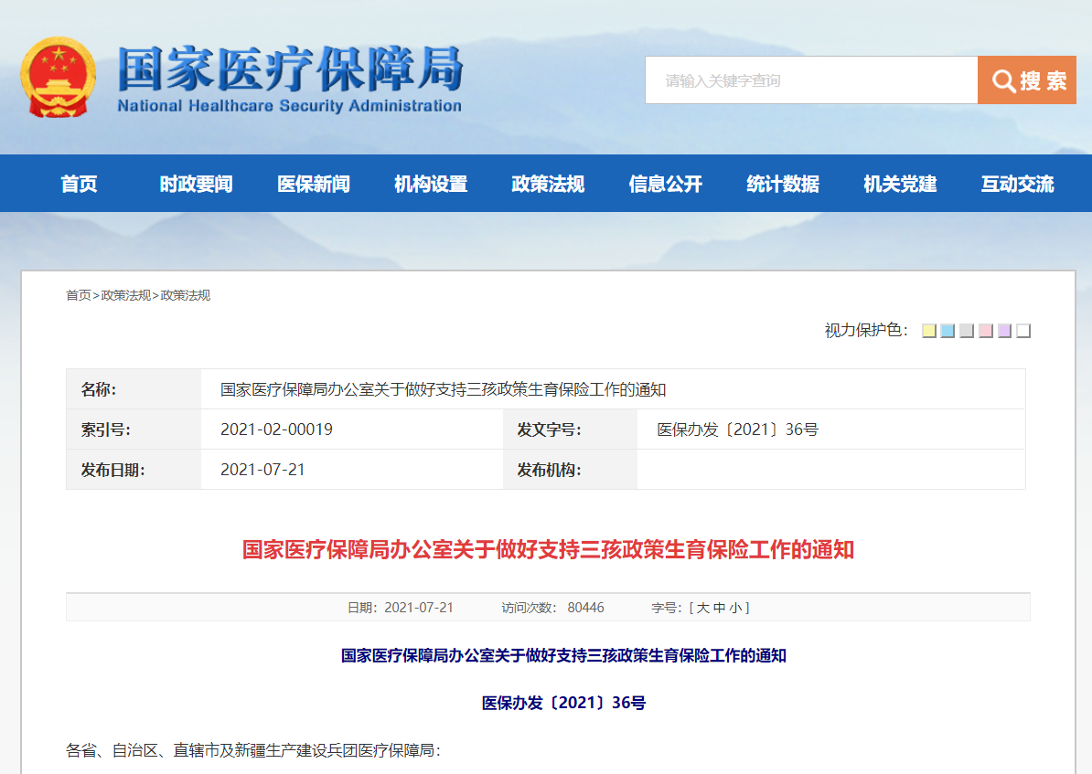Choose the purple eye-protection color
Image resolution: width=1092 pixels, height=774 pixels.
point(1004,331)
